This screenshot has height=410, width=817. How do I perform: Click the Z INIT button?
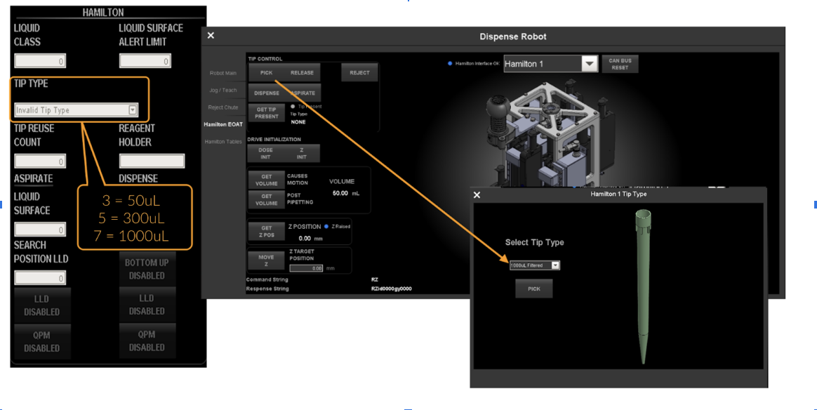tap(302, 153)
